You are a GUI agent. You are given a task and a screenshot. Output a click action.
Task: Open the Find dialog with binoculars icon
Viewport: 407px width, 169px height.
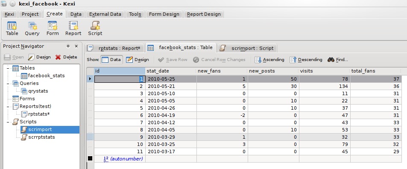coord(337,60)
